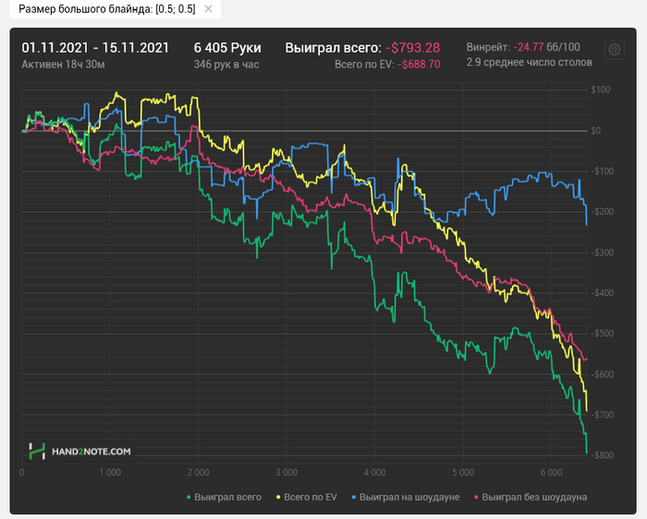Click the total won value -$793.28
This screenshot has width=647, height=519.
pos(412,48)
